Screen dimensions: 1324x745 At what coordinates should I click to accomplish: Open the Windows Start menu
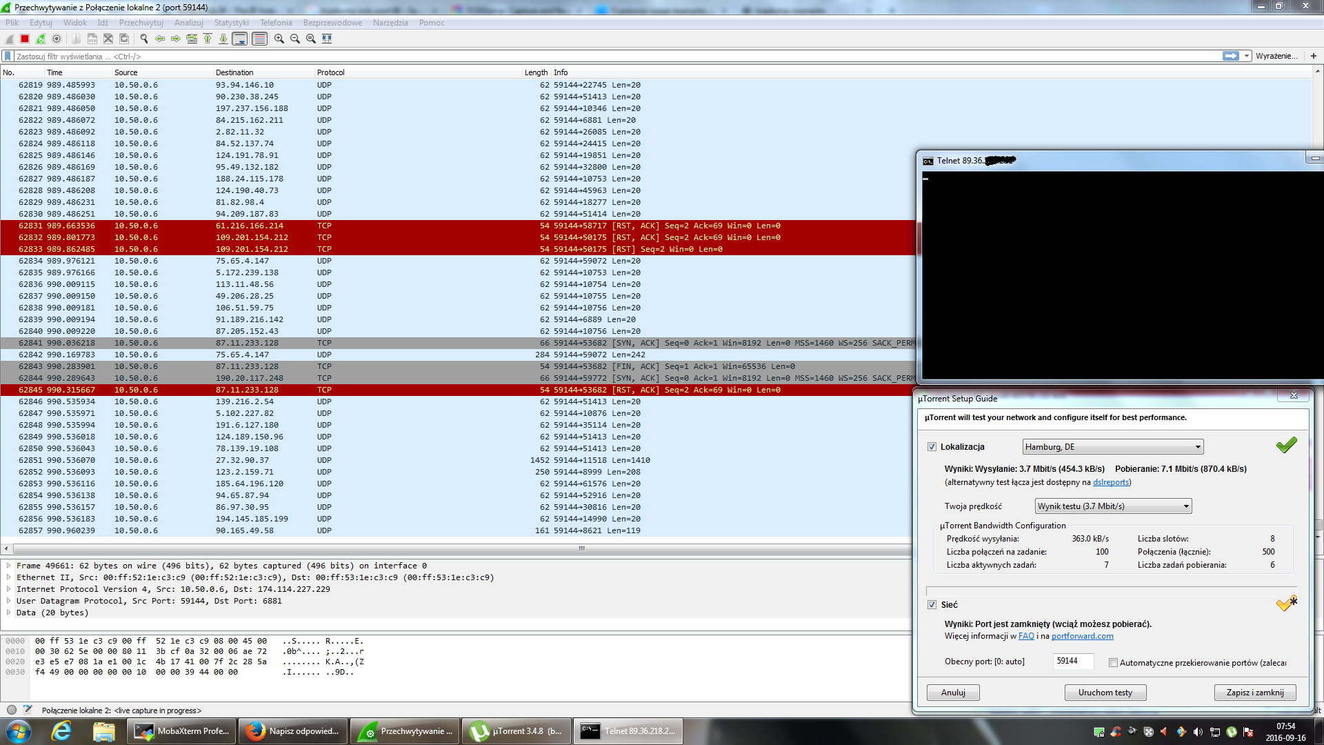(19, 731)
